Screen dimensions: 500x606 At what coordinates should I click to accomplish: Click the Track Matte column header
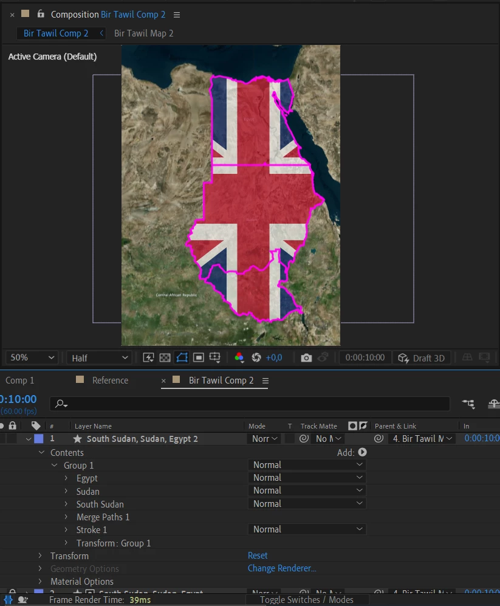(x=319, y=426)
